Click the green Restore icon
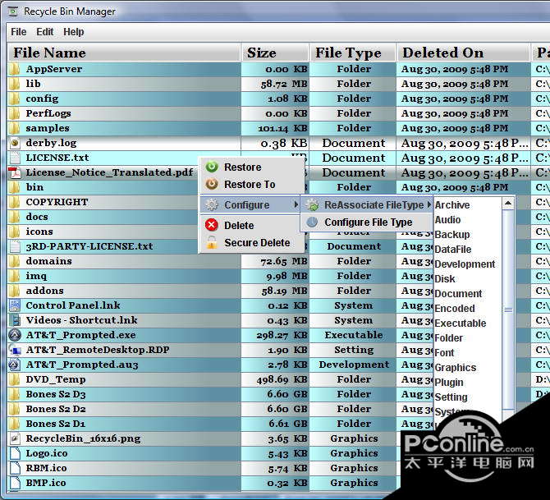 pyautogui.click(x=212, y=167)
